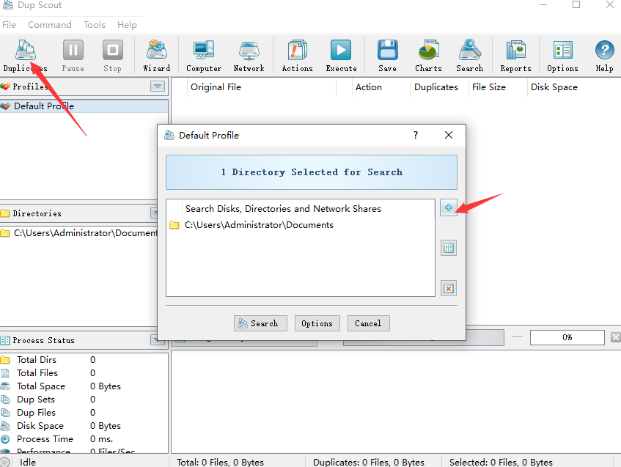Viewport: 621px width, 467px height.
Task: Click 'Total: 0 Files, 0 Bytes' status text
Action: (x=220, y=462)
